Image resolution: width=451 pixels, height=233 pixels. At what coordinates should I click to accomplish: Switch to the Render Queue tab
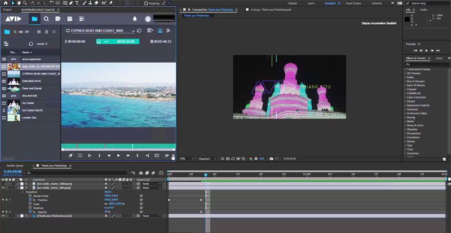tap(14, 165)
